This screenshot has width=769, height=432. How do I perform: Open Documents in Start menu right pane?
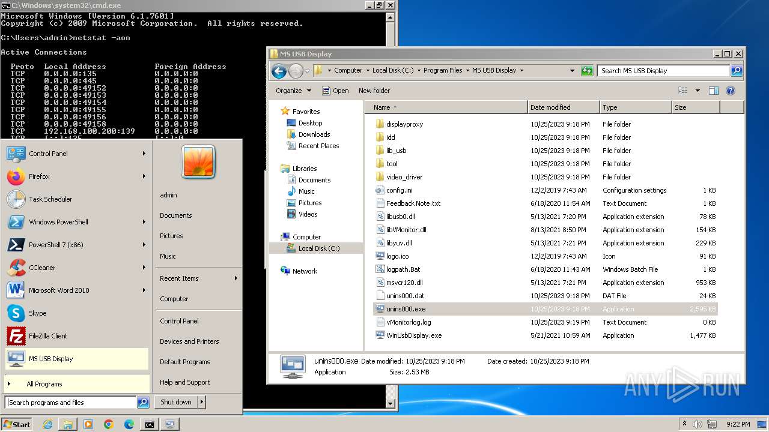(x=176, y=215)
